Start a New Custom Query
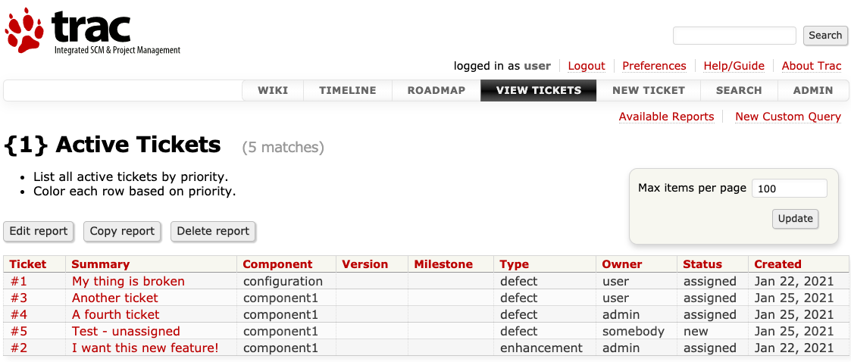 tap(787, 117)
